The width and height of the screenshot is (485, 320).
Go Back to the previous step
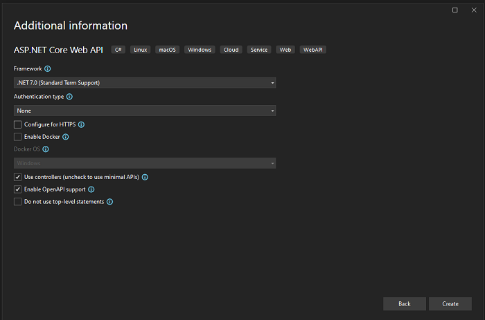tap(404, 304)
